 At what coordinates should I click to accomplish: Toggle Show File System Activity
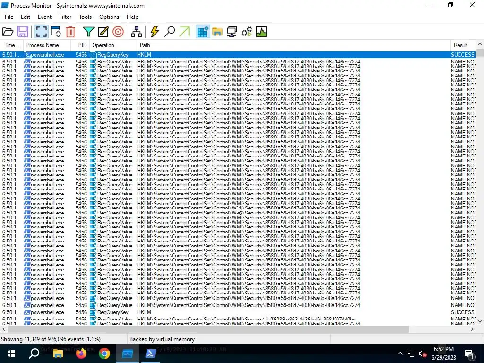pos(217,32)
